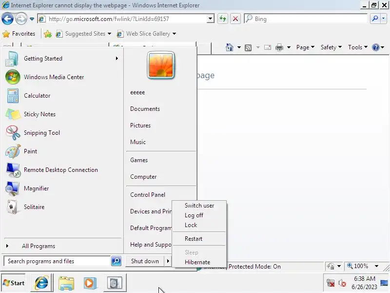
Task: Select Restart in power menu
Action: [x=199, y=239]
